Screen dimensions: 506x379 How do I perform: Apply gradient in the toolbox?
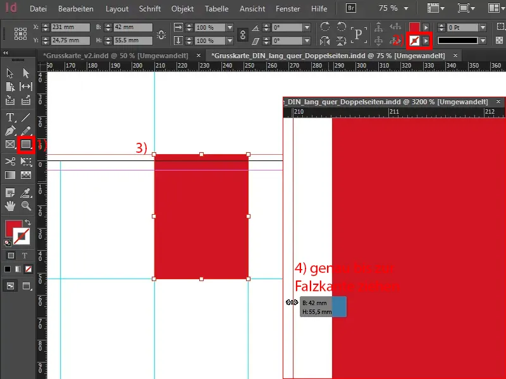(18, 269)
